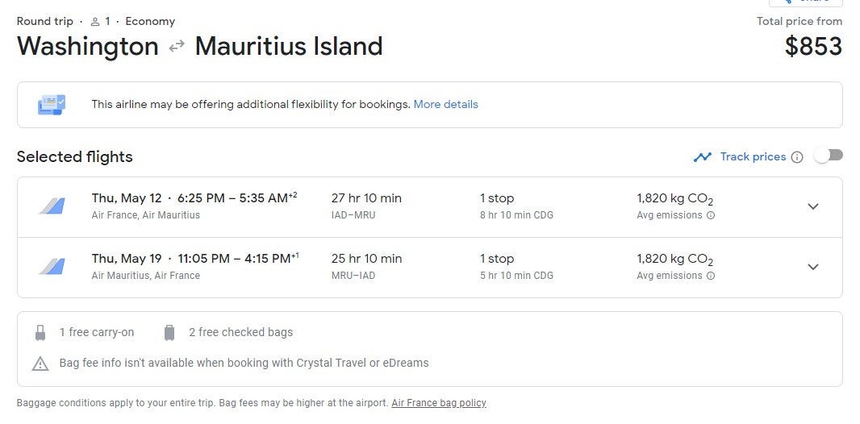This screenshot has height=424, width=860.
Task: Click the Track prices graph icon
Action: (x=703, y=157)
